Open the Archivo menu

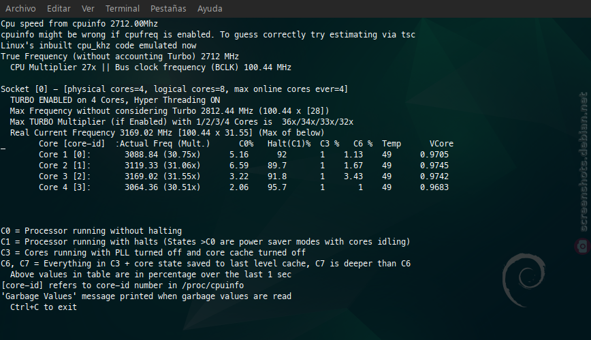click(20, 8)
